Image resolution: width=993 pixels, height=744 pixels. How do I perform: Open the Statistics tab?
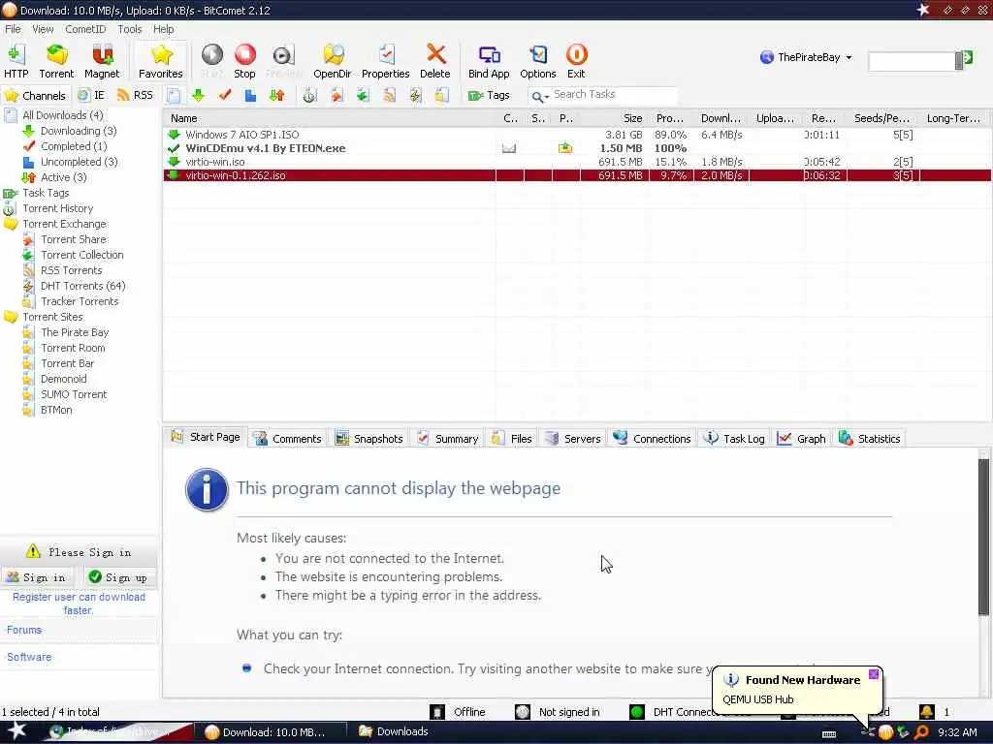(x=870, y=439)
